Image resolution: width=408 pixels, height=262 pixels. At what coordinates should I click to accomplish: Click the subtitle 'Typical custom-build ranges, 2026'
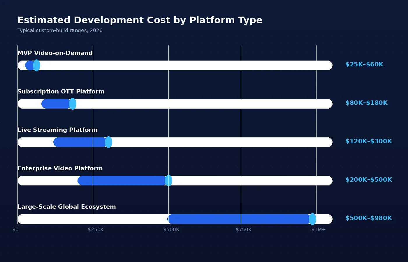60,31
